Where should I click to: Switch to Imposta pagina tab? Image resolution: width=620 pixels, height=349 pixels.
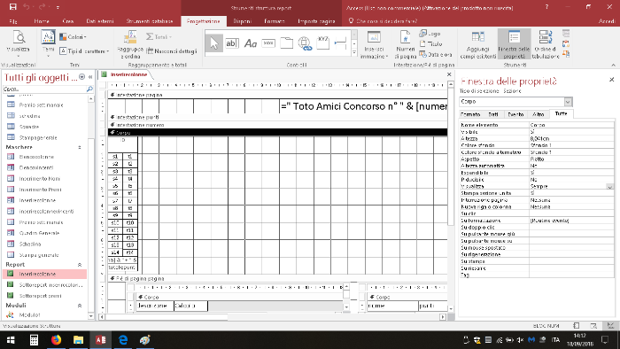(316, 21)
